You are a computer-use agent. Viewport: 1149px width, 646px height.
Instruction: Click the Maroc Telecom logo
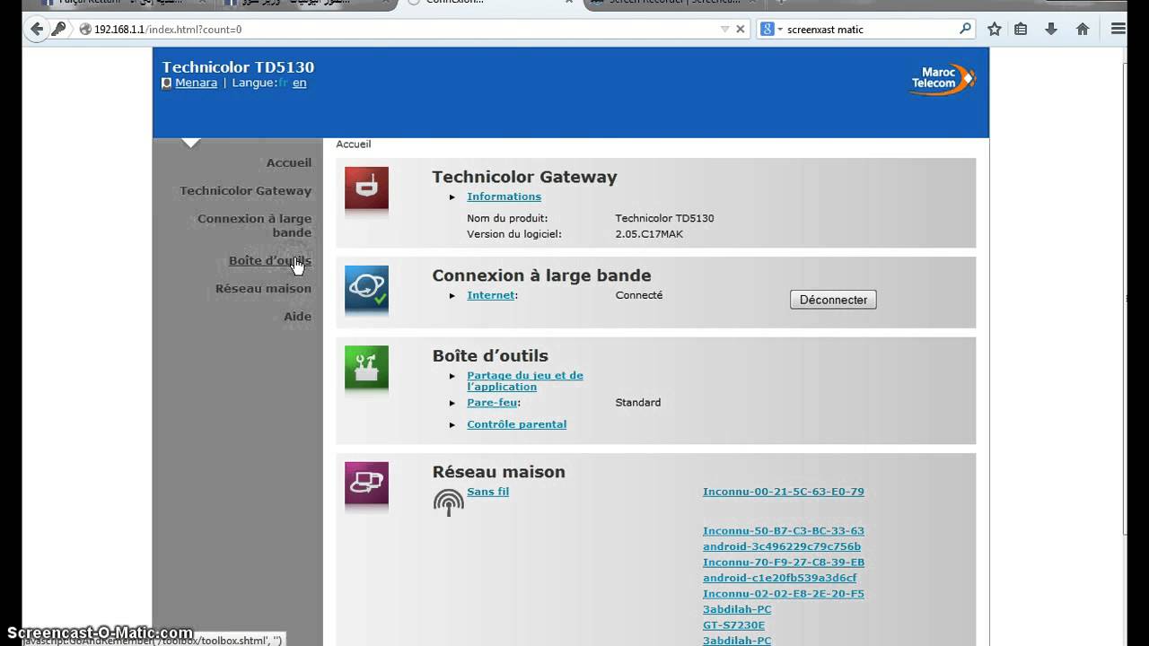943,80
